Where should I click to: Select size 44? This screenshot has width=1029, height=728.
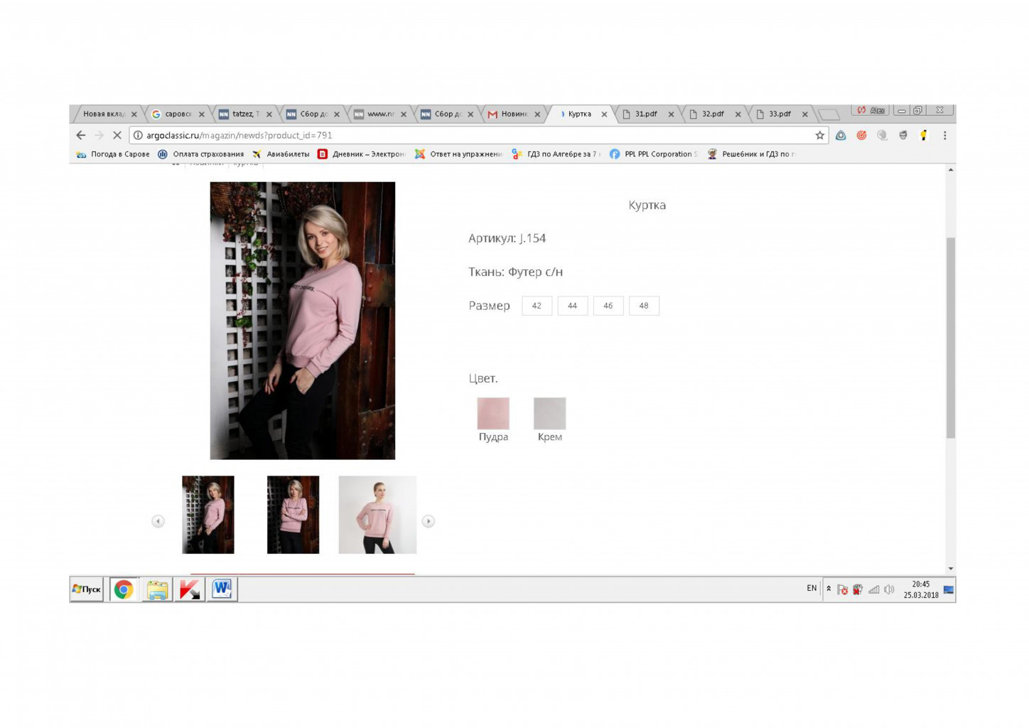(x=572, y=306)
